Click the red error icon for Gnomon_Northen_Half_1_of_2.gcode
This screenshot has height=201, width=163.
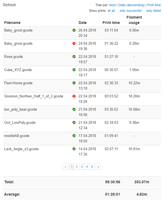pos(74,96)
